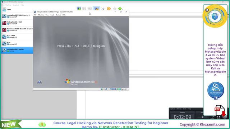Click the Delete snapshot icon in Manager toolbar
This screenshot has height=129, width=230.
point(84,8)
